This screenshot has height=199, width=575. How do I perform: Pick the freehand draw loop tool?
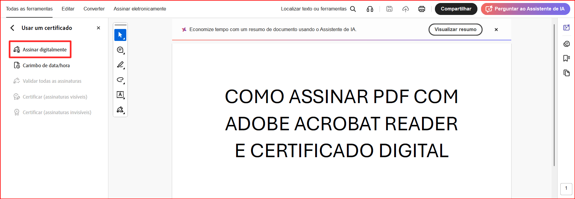coord(120,80)
